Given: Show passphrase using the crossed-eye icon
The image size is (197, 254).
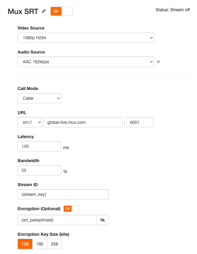Looking at the screenshot, I should point(102,220).
